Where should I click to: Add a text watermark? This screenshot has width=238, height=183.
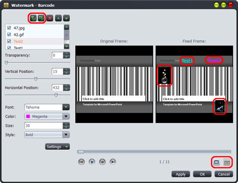33,18
